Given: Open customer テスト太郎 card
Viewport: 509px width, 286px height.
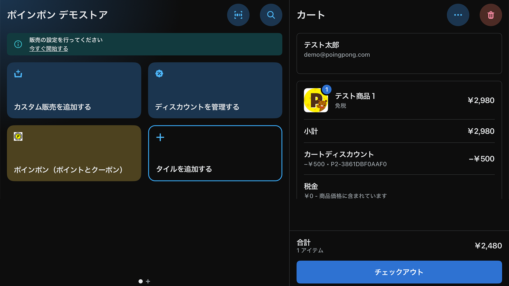Looking at the screenshot, I should (399, 53).
